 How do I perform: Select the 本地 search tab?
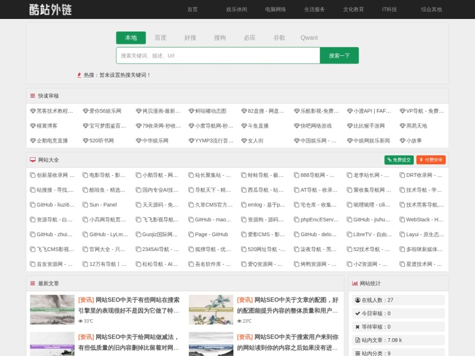point(131,37)
